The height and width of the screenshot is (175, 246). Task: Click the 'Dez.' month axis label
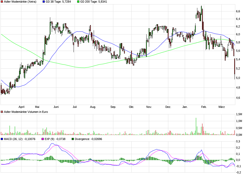tap(168, 107)
